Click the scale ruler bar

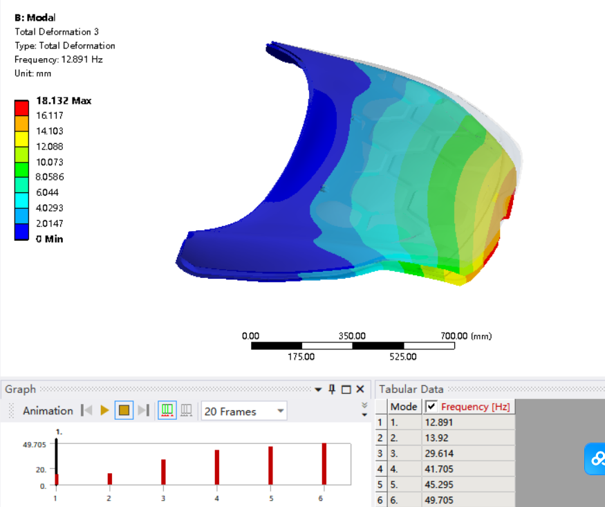[x=353, y=346]
